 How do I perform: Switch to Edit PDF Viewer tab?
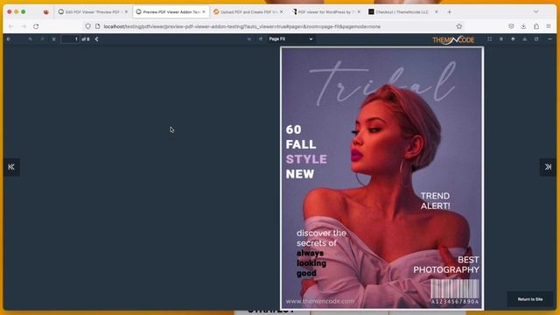pyautogui.click(x=93, y=11)
